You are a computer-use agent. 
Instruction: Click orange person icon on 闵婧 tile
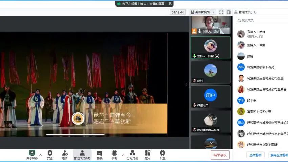(x=194, y=31)
